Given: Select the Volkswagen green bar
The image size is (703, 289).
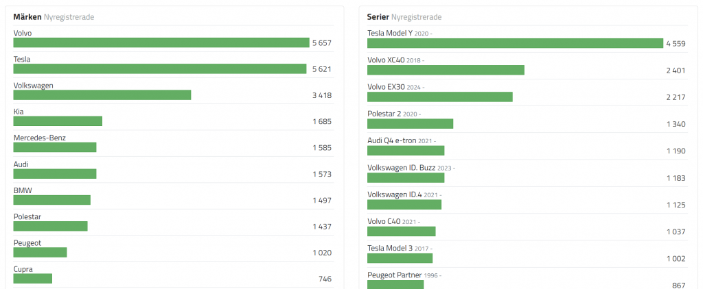Looking at the screenshot, I should coord(102,95).
